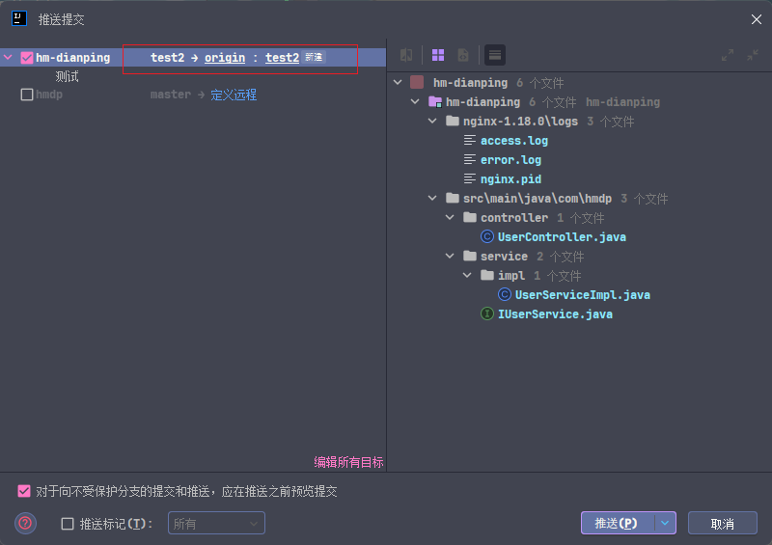Viewport: 772px width, 545px height.
Task: Click the 编辑所有目标 link
Action: tap(348, 462)
